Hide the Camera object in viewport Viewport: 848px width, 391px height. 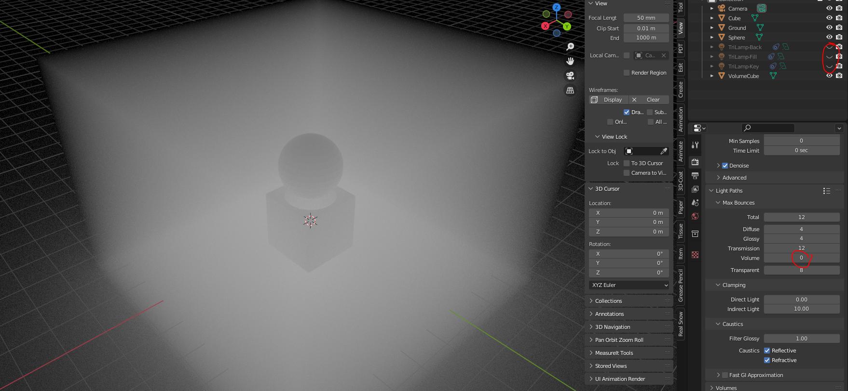[829, 8]
